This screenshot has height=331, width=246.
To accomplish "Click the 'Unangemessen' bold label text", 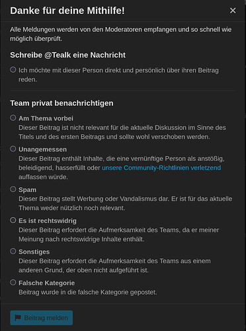I will click(x=42, y=150).
